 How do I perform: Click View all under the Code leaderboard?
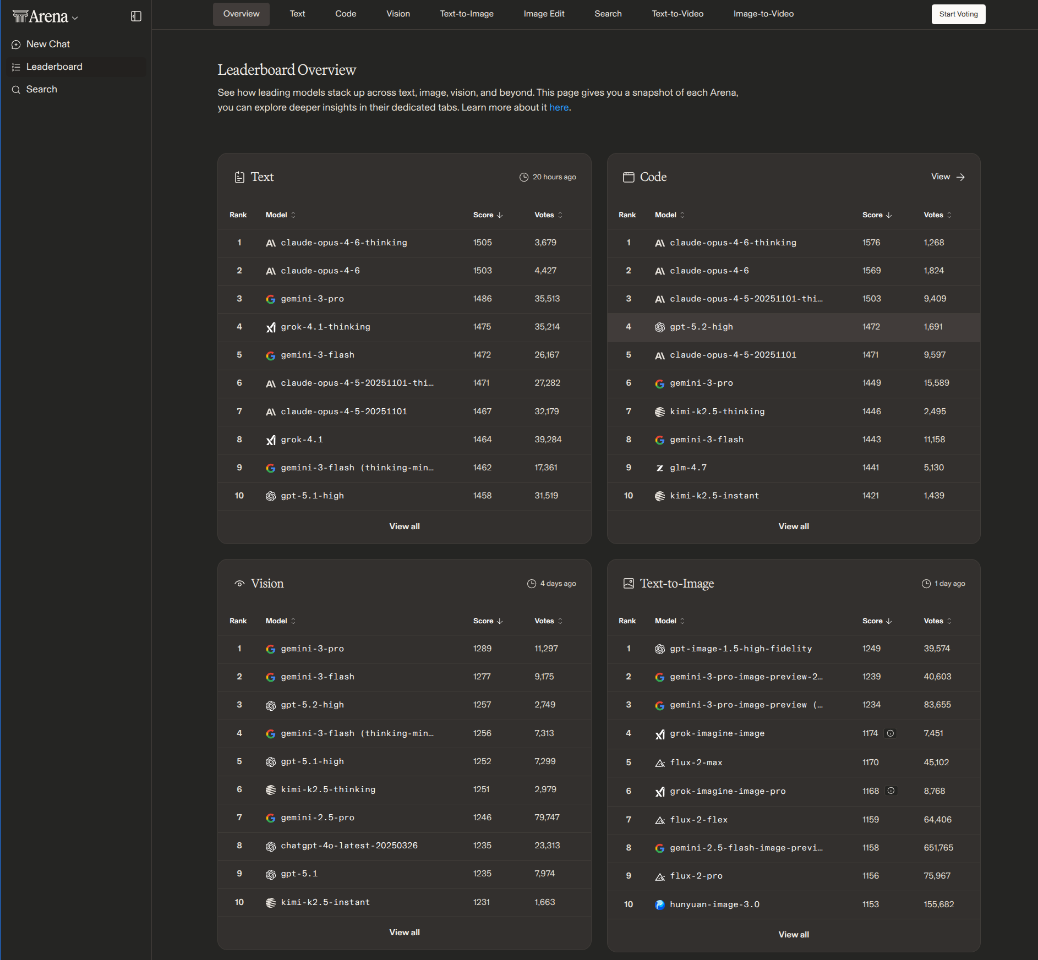tap(793, 526)
